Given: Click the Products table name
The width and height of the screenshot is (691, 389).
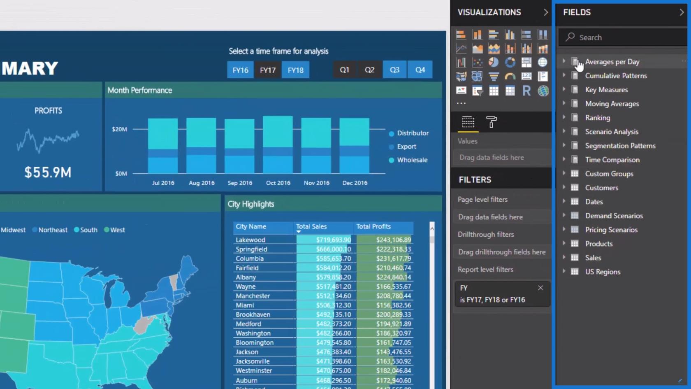Looking at the screenshot, I should coord(599,244).
